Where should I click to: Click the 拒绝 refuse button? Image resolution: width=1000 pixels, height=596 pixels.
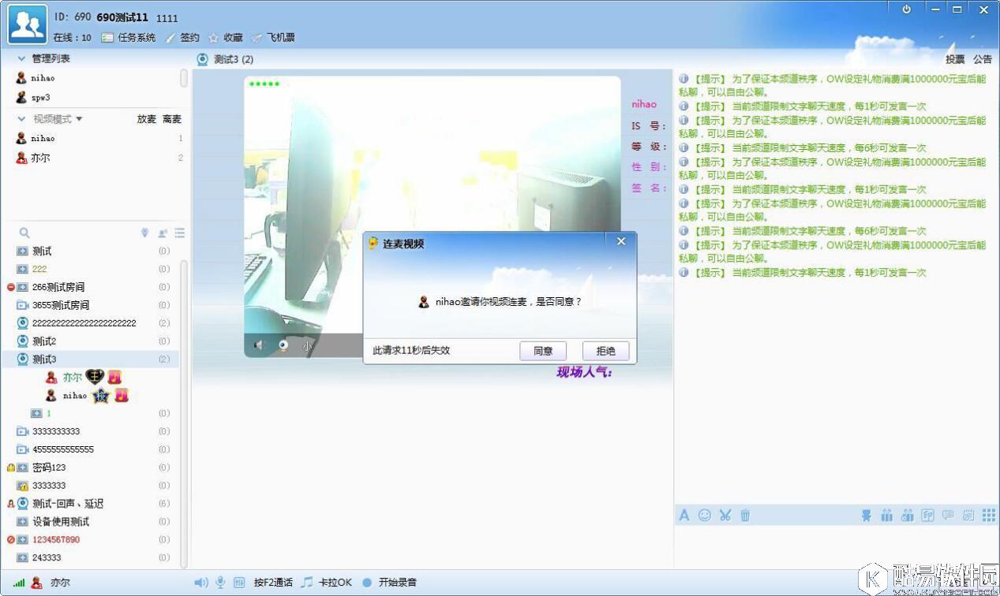pos(605,350)
